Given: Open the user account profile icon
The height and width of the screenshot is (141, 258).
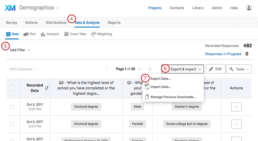Looking at the screenshot, I should point(249,8).
